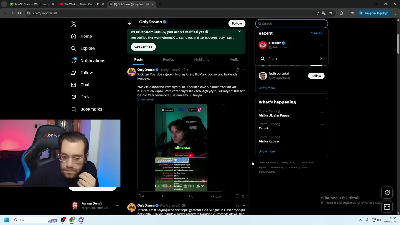
Task: Click the Search input field
Action: [292, 24]
